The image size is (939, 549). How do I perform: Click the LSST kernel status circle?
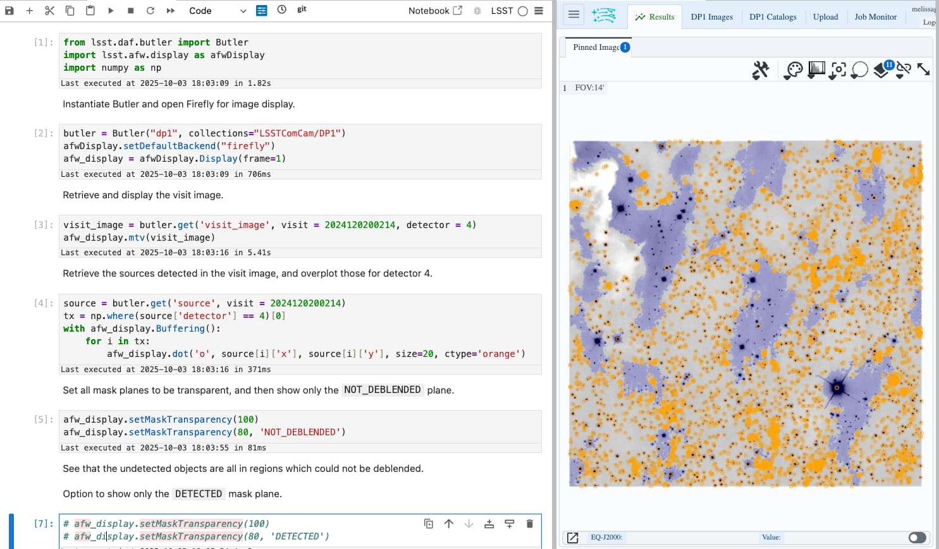coord(522,11)
